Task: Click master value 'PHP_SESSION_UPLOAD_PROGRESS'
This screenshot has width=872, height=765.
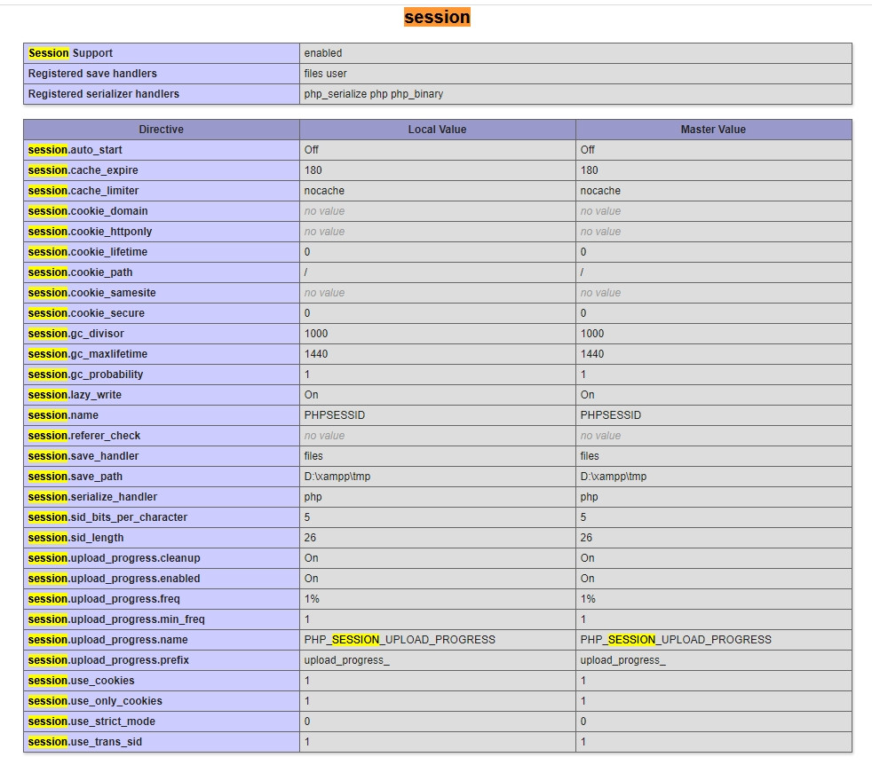Action: (676, 640)
